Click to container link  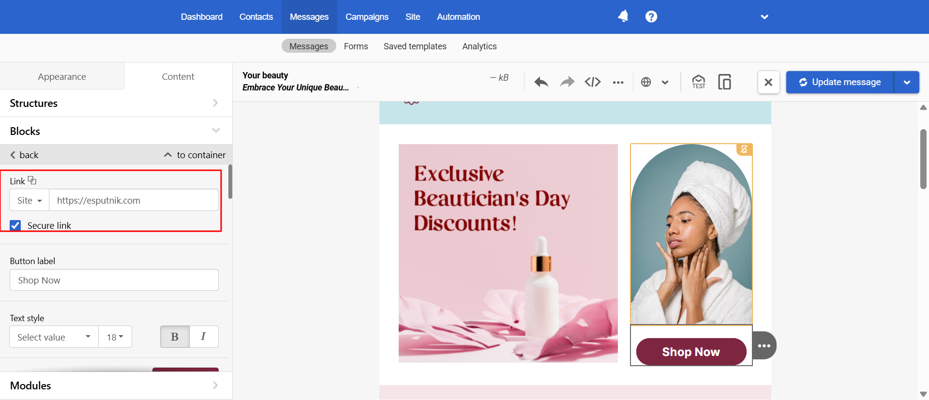point(195,155)
